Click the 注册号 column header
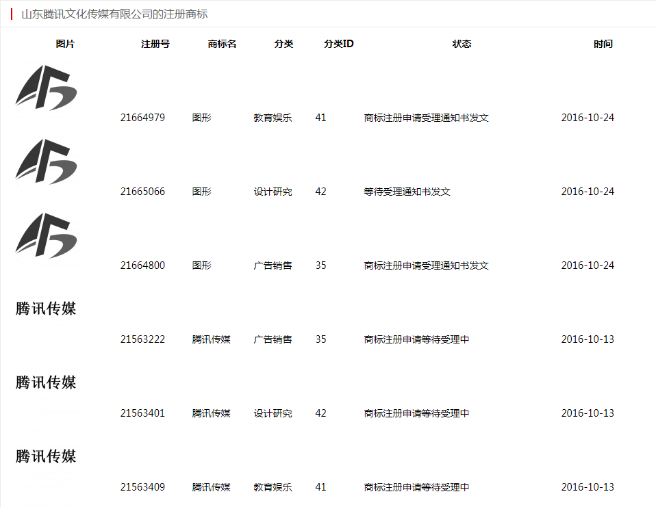The width and height of the screenshot is (656, 507). [x=155, y=44]
